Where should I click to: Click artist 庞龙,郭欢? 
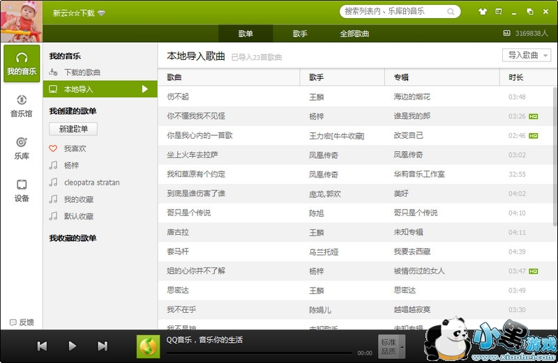point(325,194)
